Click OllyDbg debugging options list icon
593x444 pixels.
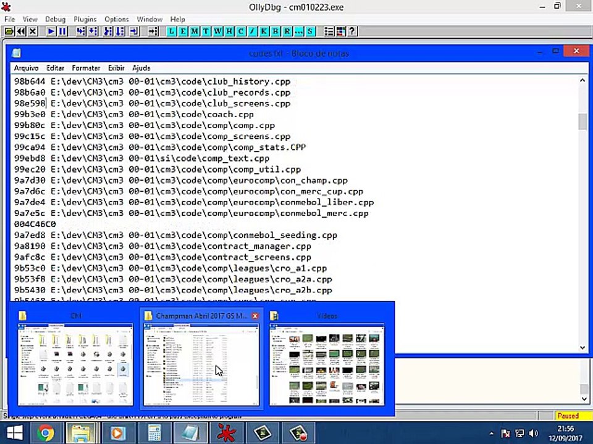(x=329, y=31)
